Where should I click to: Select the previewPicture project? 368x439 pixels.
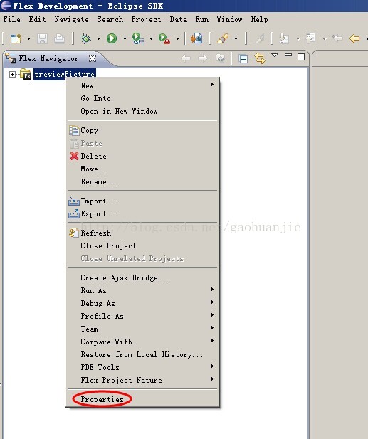point(65,74)
